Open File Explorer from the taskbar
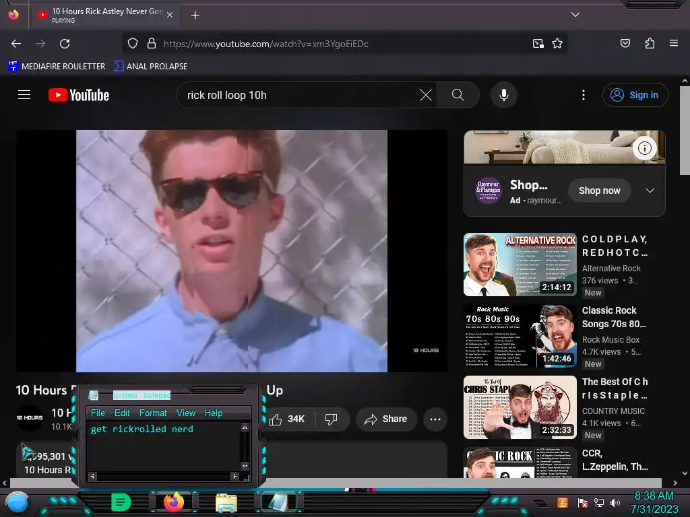 (x=226, y=502)
